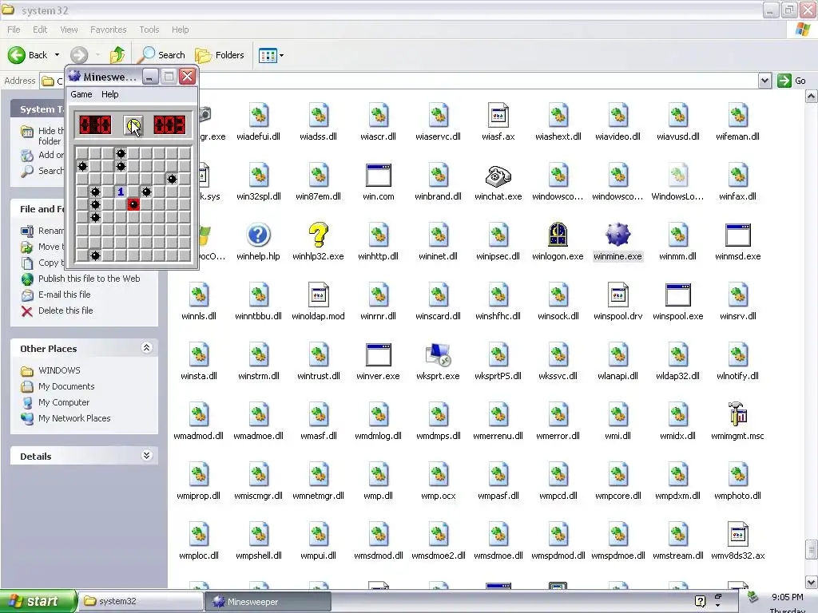Open My Documents link
The image size is (818, 613).
coord(66,386)
